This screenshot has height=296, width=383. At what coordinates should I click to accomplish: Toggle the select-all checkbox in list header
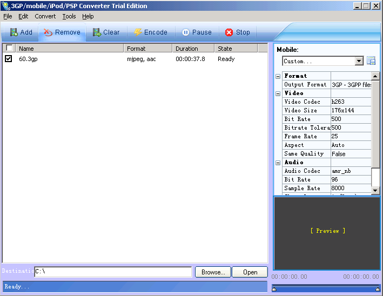9,48
